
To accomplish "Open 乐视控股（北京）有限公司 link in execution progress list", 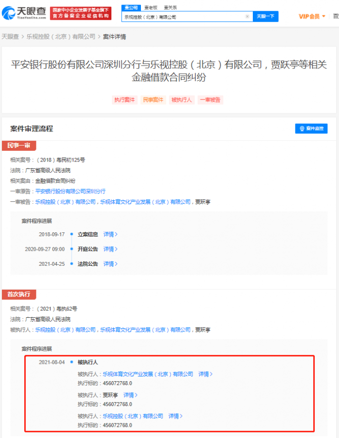I will coord(133,416).
